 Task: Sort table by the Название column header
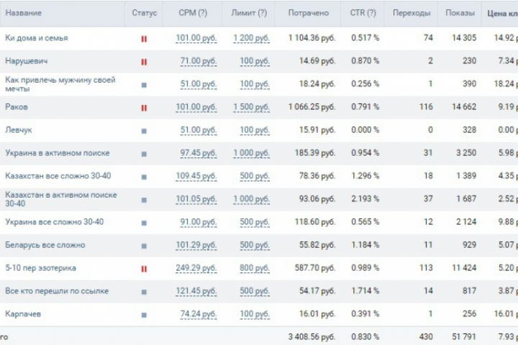pyautogui.click(x=23, y=13)
